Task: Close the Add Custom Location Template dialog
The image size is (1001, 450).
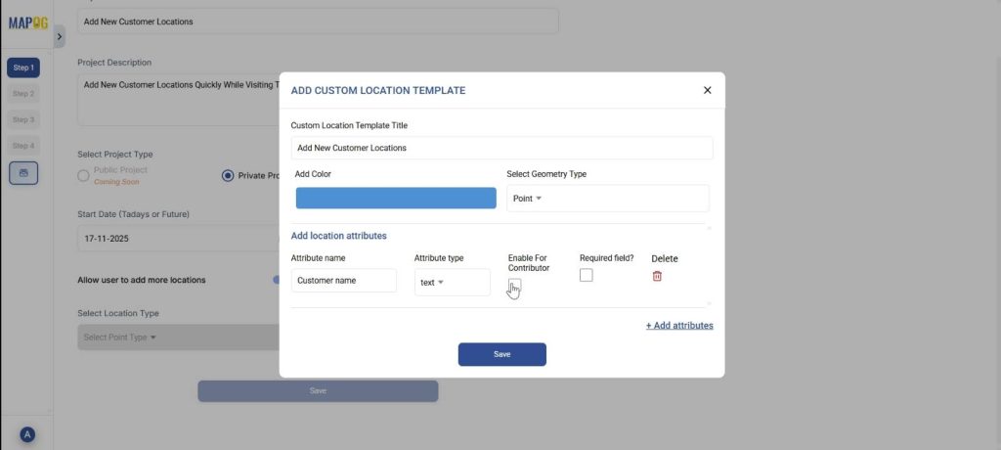Action: coord(707,90)
